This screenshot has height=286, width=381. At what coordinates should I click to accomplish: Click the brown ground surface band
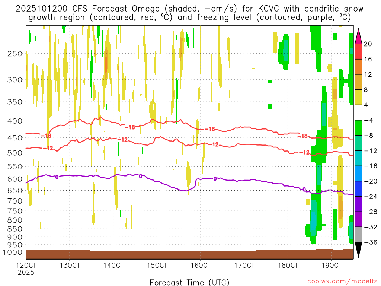point(189,254)
